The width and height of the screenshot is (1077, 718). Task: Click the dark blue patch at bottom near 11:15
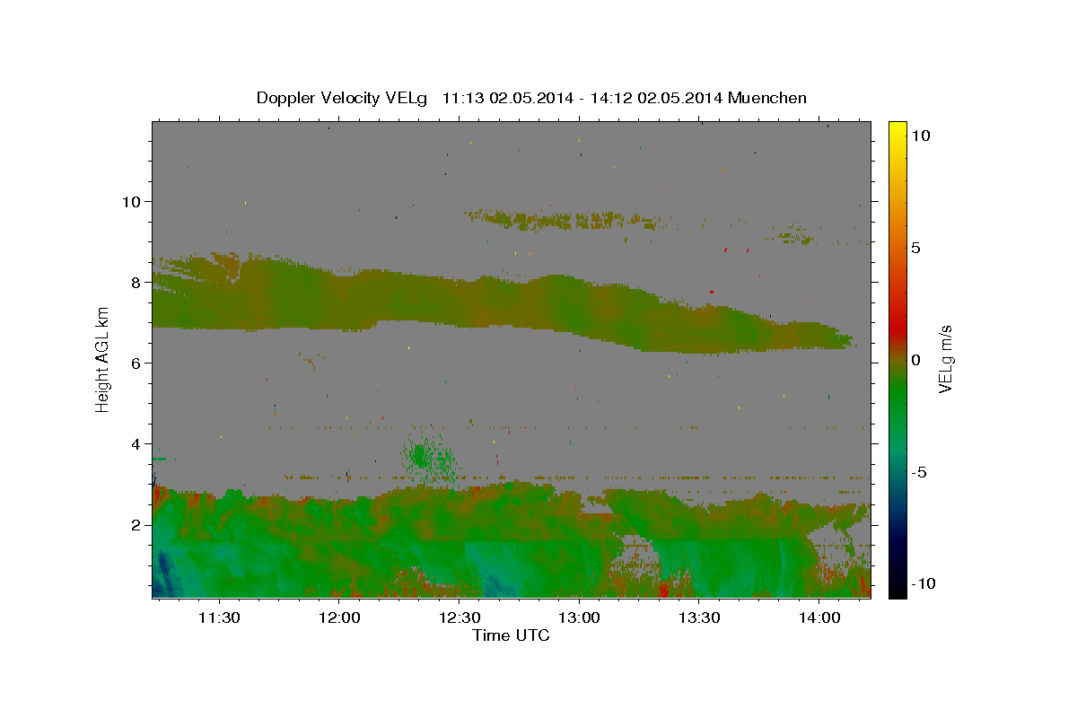pos(166,574)
